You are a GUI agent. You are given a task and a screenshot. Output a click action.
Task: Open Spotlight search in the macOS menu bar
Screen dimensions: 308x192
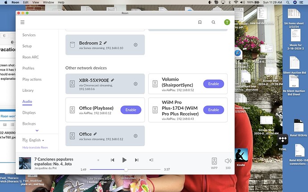click(x=288, y=2)
